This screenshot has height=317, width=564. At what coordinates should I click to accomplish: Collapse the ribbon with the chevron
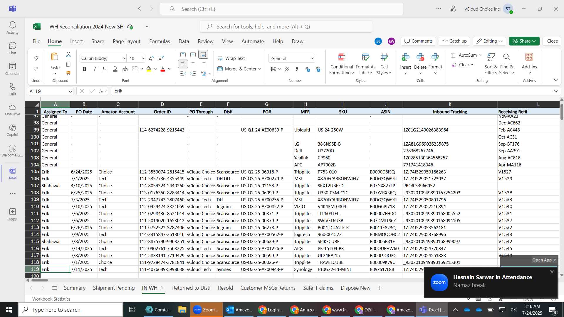pos(555,80)
